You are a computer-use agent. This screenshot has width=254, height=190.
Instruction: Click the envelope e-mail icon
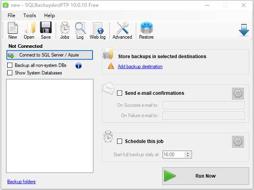pos(108,88)
